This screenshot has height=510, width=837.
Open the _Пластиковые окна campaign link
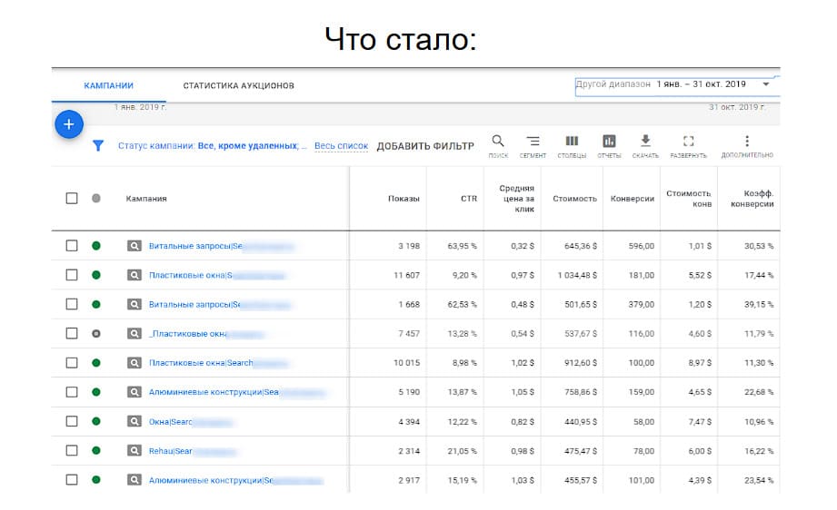point(188,334)
